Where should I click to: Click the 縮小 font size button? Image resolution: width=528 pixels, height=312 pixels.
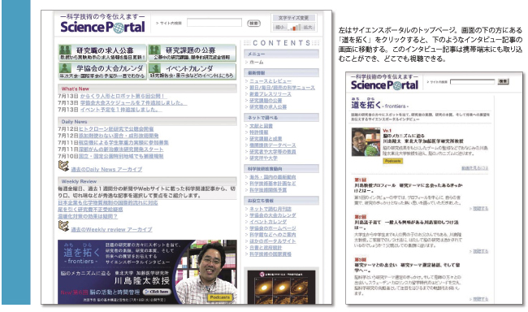(279, 28)
